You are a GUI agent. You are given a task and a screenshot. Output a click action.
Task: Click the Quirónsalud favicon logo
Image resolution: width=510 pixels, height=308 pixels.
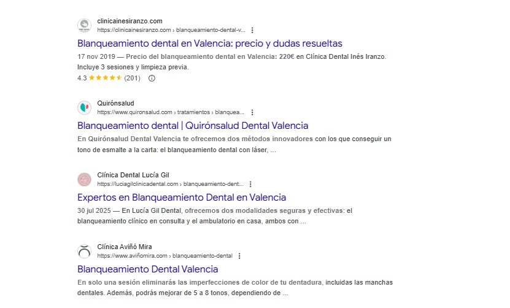click(84, 107)
